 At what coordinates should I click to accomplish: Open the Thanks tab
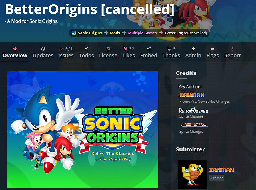tap(171, 52)
